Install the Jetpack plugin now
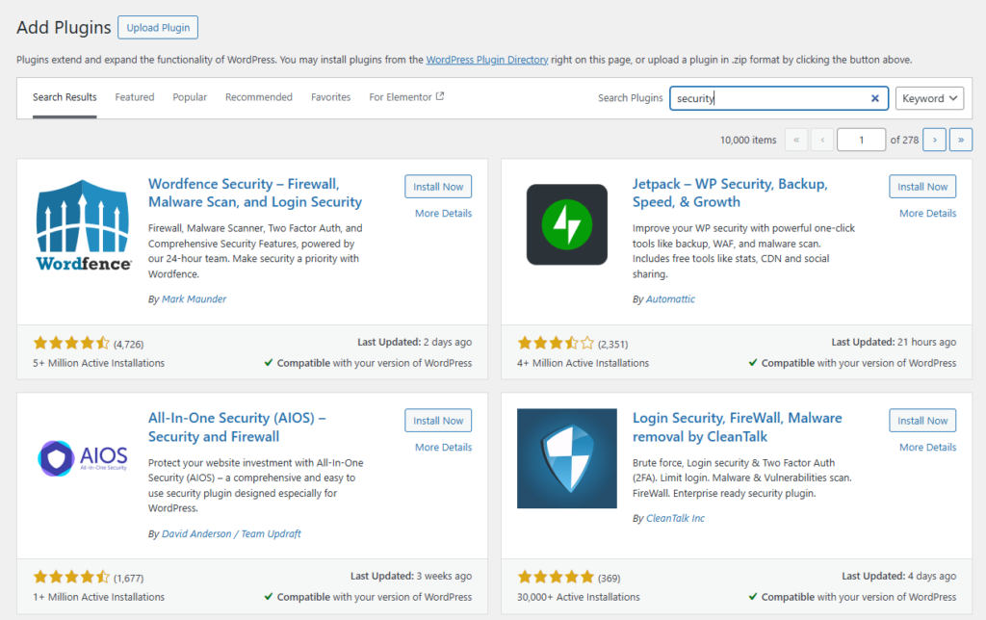This screenshot has height=620, width=986. (922, 187)
